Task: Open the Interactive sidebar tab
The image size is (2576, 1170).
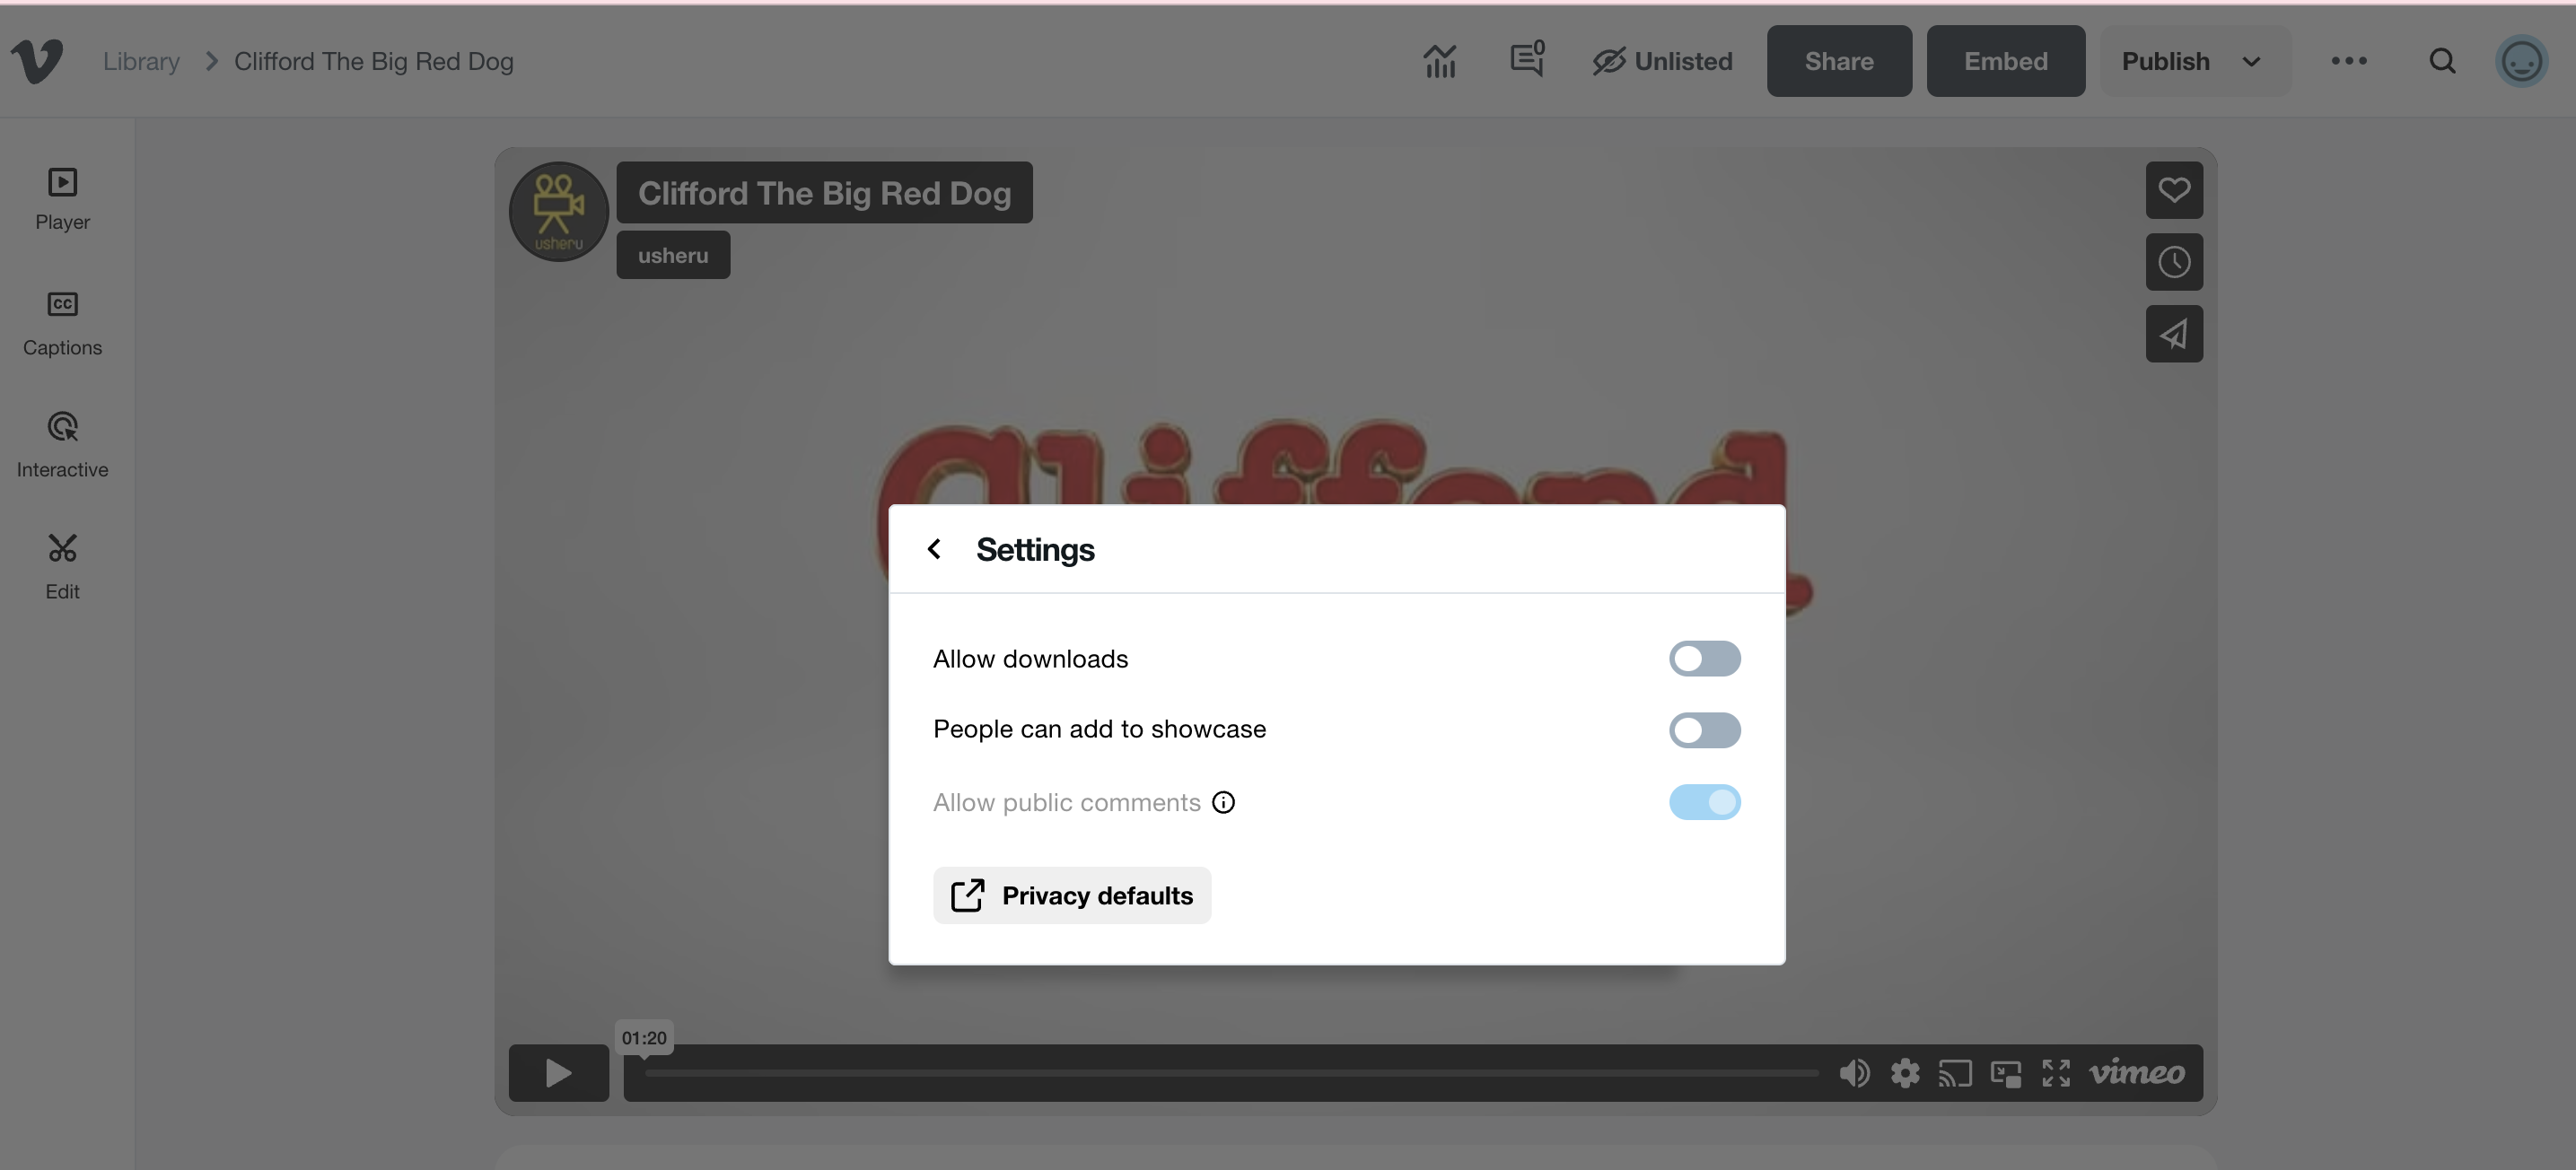Action: pyautogui.click(x=62, y=446)
